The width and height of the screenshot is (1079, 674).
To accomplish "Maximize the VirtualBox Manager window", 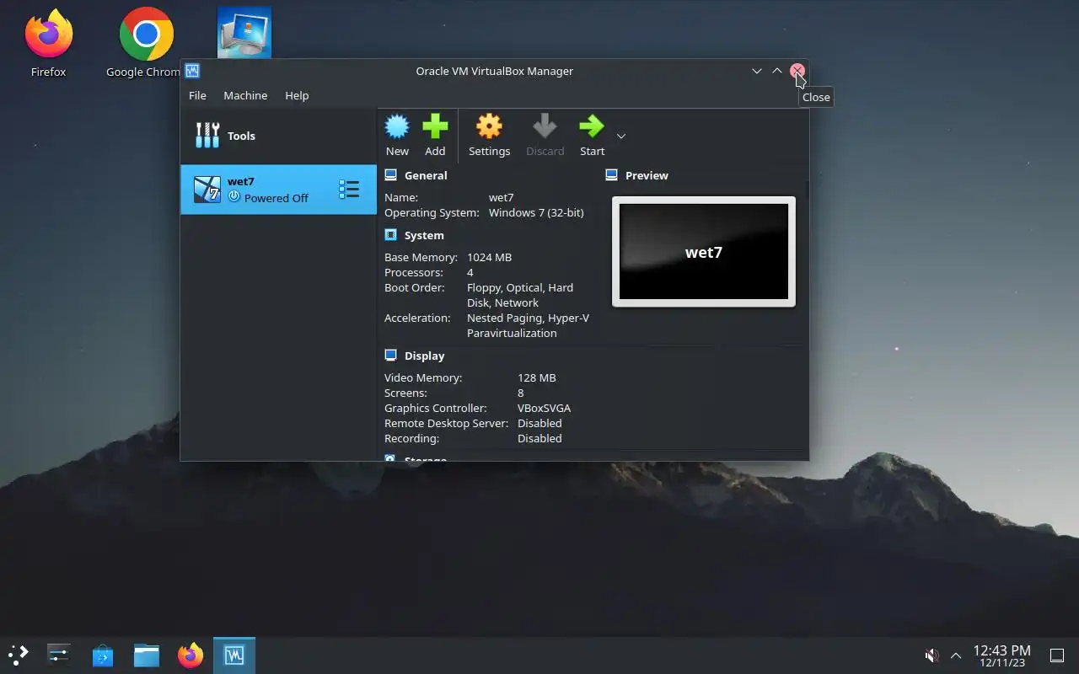I will pos(777,71).
